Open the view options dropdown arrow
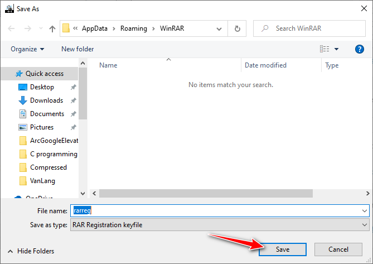Viewport: 373px width, 264px height. (337, 49)
